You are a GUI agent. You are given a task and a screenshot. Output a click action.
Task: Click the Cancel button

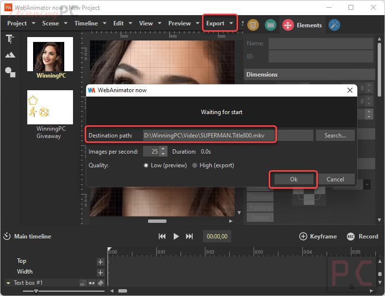coord(335,179)
